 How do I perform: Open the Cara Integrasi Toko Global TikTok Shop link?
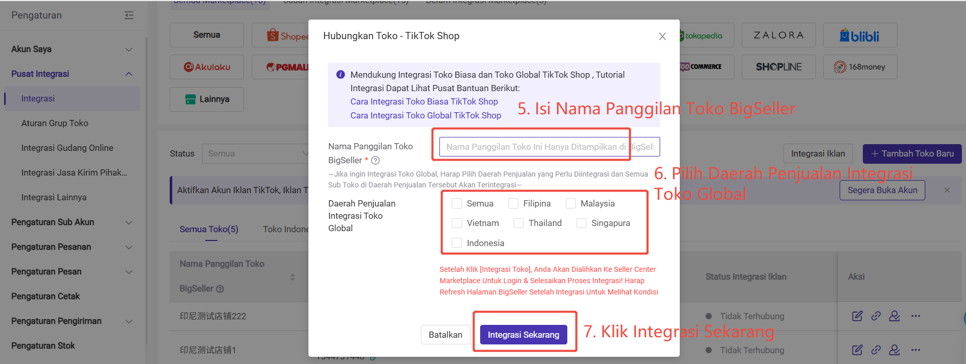(425, 115)
